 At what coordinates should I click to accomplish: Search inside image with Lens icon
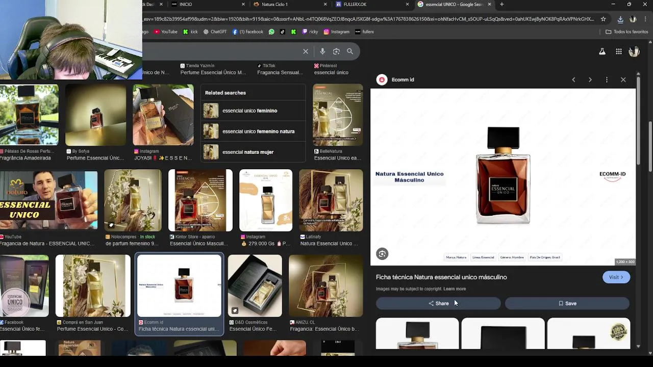(382, 254)
